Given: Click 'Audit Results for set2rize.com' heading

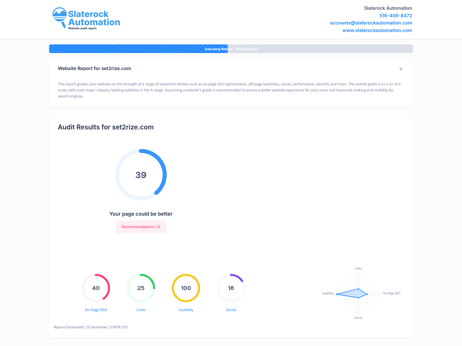Looking at the screenshot, I should 106,127.
